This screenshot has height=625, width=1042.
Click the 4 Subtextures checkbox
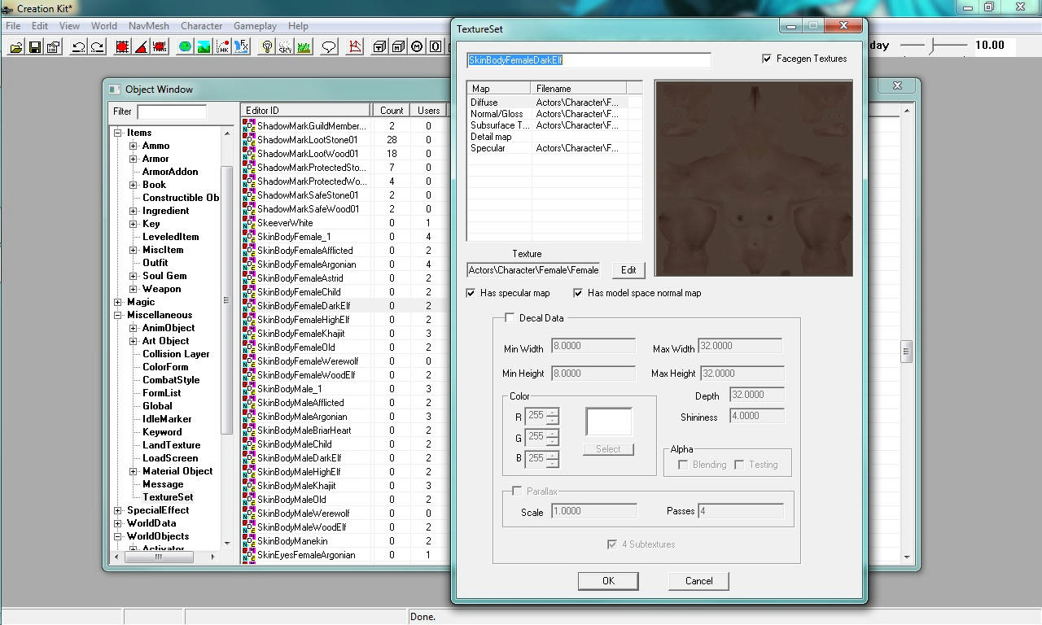[x=612, y=544]
